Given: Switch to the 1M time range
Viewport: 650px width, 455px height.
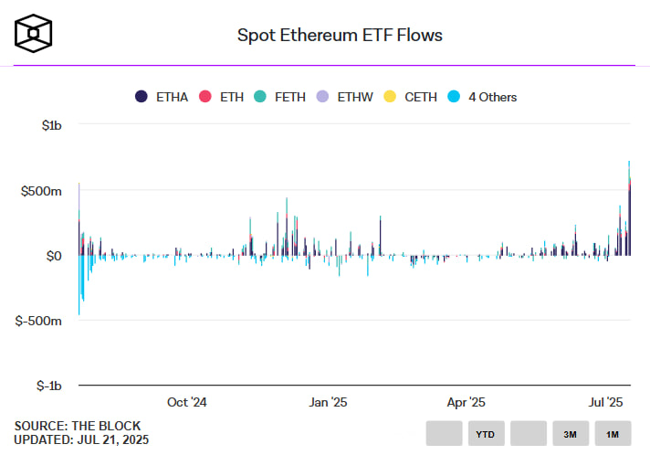Looking at the screenshot, I should pos(612,435).
